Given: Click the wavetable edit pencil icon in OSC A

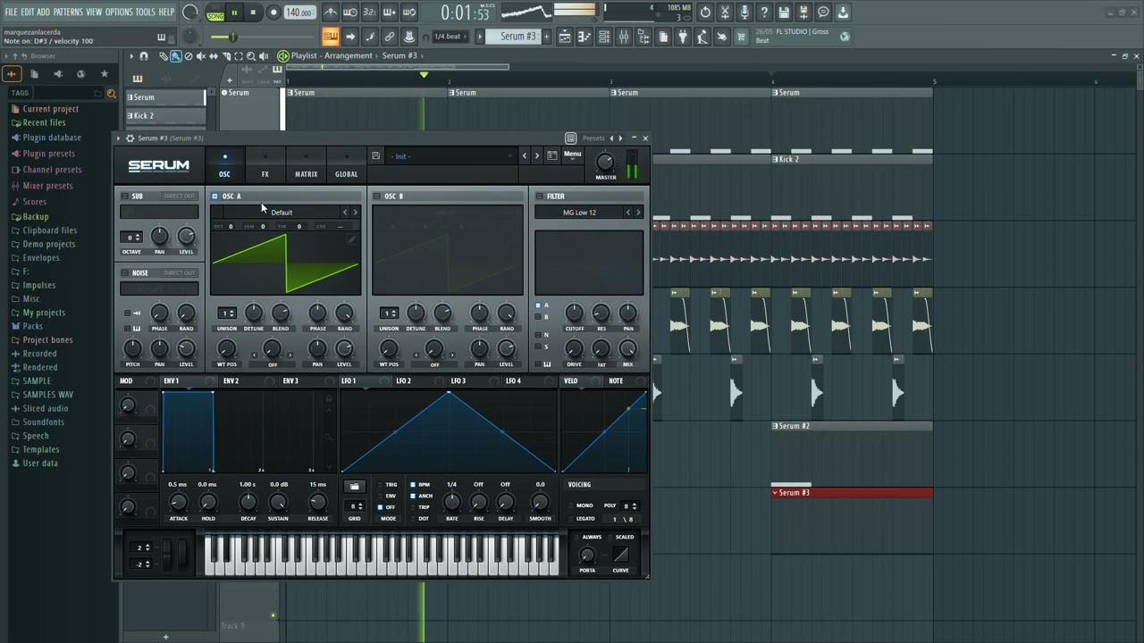Looking at the screenshot, I should pos(352,239).
